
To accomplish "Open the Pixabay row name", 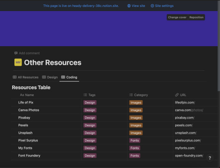I will (24, 118).
